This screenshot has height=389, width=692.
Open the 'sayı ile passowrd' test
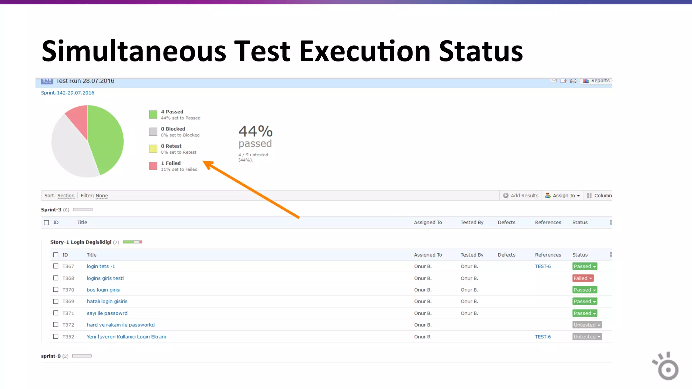click(x=107, y=313)
